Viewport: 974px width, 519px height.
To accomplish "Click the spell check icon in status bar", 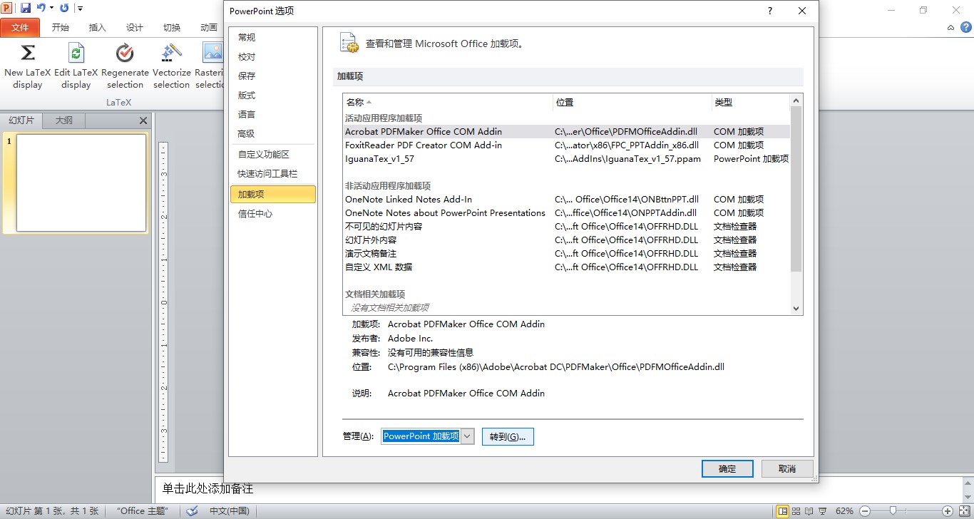I will 191,510.
